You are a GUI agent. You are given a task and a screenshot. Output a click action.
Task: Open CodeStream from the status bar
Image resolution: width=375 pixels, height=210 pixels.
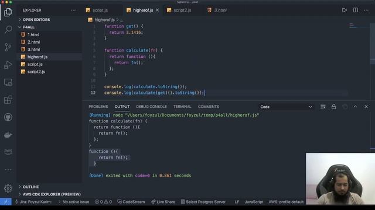coord(131,202)
